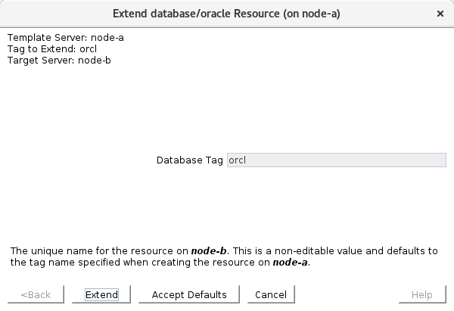
Task: Focus the Database Tag text field
Action: [336, 160]
